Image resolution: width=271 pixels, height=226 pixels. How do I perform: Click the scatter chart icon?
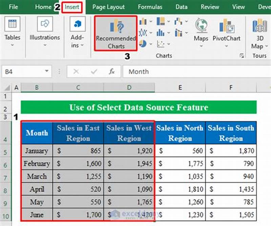pos(161,44)
